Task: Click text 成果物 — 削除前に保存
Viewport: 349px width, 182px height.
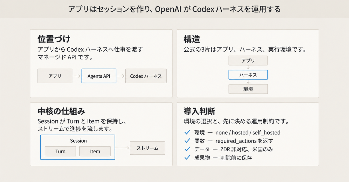Action: tap(223, 158)
